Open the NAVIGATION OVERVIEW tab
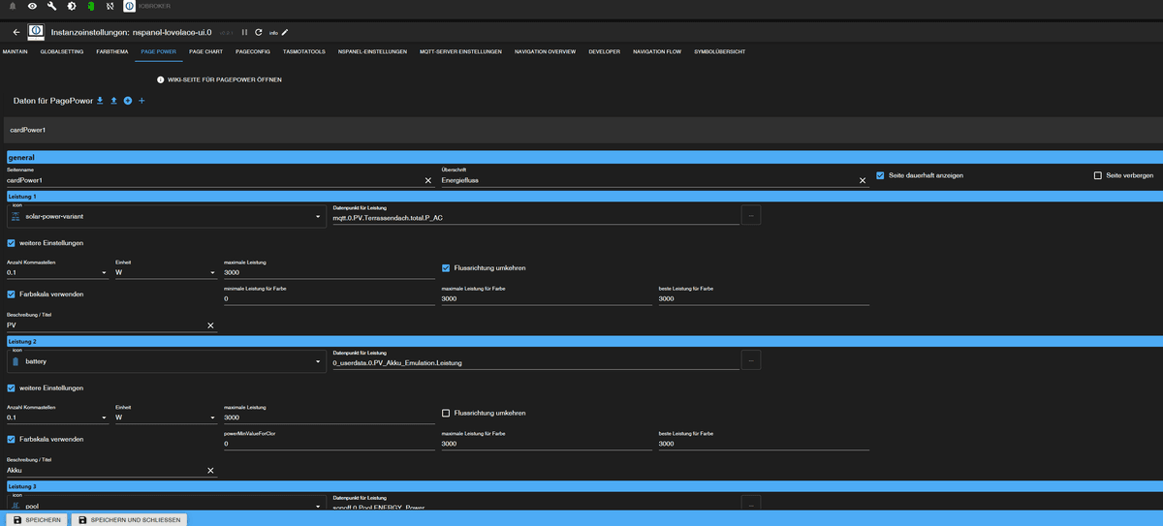Screen dimensions: 1163x526 (545, 51)
